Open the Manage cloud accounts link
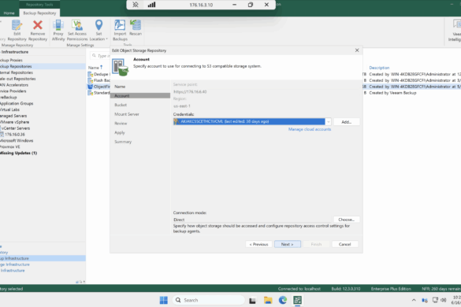This screenshot has width=461, height=307. (310, 129)
